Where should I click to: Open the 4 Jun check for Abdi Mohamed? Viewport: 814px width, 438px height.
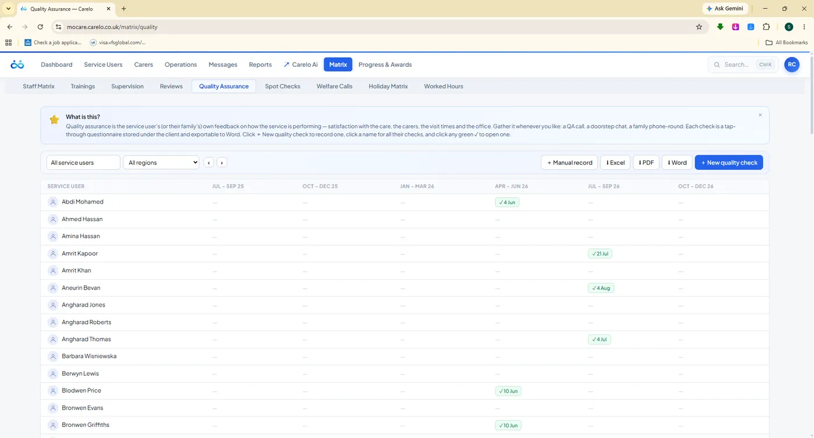click(507, 202)
